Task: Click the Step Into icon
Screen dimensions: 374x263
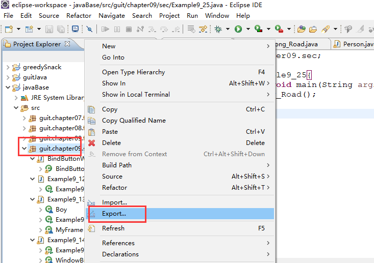Action: (152, 29)
